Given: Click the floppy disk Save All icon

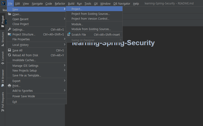Looking at the screenshot, I should [9, 50].
